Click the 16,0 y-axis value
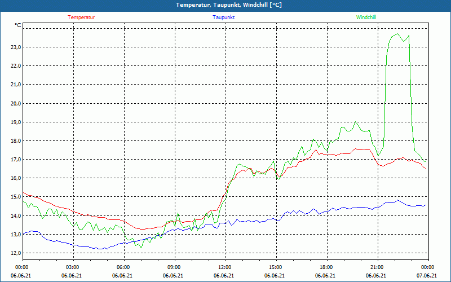 point(16,178)
